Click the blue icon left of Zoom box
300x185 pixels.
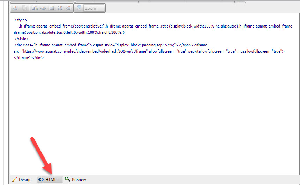coord(79,8)
